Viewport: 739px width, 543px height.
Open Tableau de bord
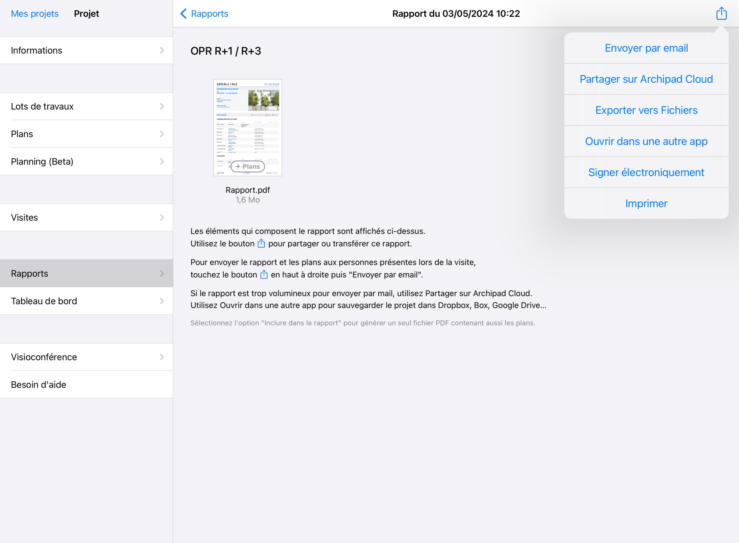87,301
